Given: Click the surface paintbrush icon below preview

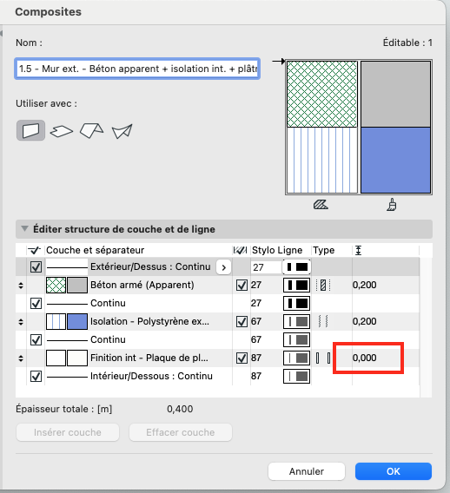Looking at the screenshot, I should pyautogui.click(x=392, y=205).
